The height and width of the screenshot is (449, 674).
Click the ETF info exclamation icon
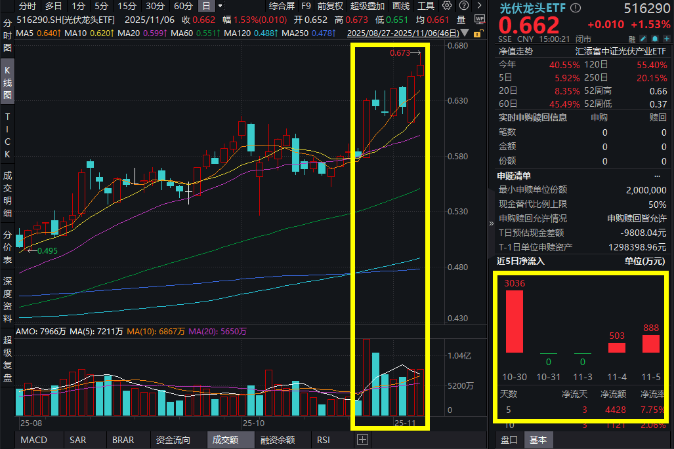click(x=575, y=8)
